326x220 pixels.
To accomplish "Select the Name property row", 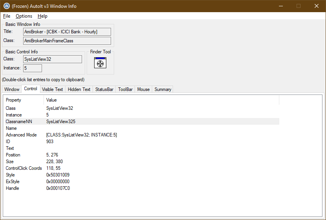I will point(142,128).
